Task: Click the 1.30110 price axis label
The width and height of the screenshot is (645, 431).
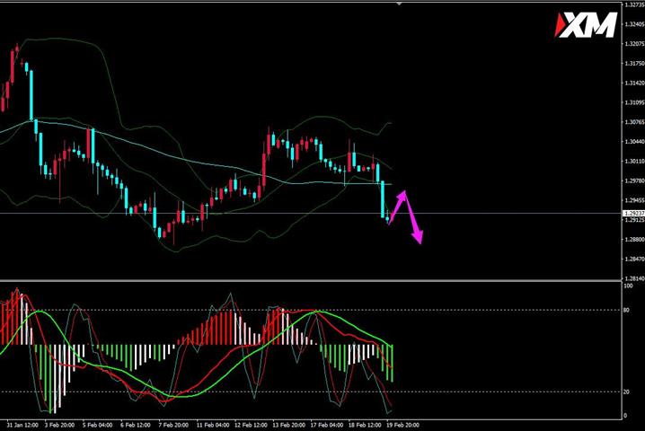Action: click(x=634, y=162)
